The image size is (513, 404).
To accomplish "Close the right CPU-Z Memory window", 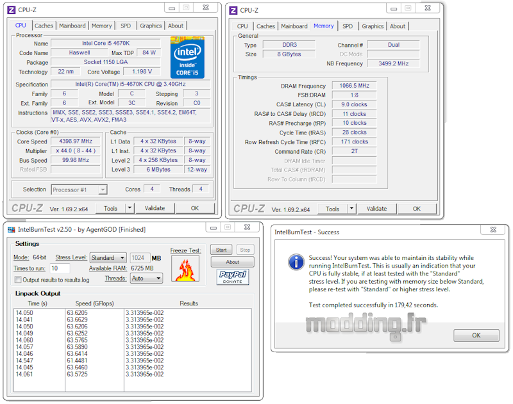I will coord(428,8).
